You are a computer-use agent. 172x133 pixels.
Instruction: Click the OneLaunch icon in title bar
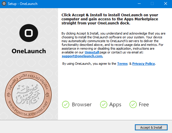tap(4, 3)
